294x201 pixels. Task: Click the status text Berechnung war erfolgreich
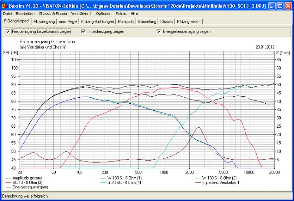click(25, 196)
